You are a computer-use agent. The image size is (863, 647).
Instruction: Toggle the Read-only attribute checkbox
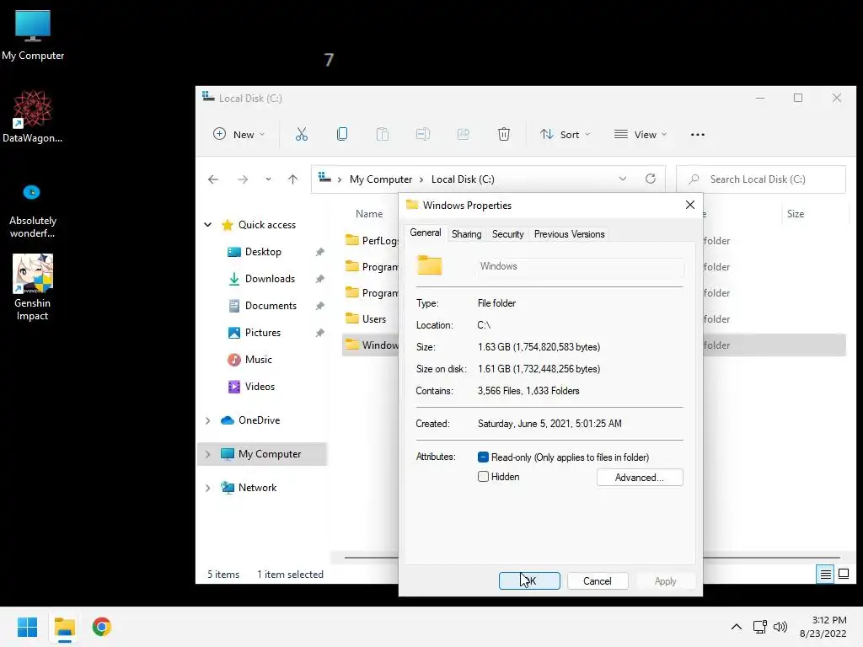point(483,457)
